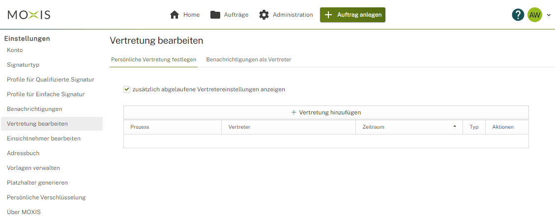Select Persönliche Vertretung festlegen tab
This screenshot has width=555, height=219.
(x=154, y=59)
